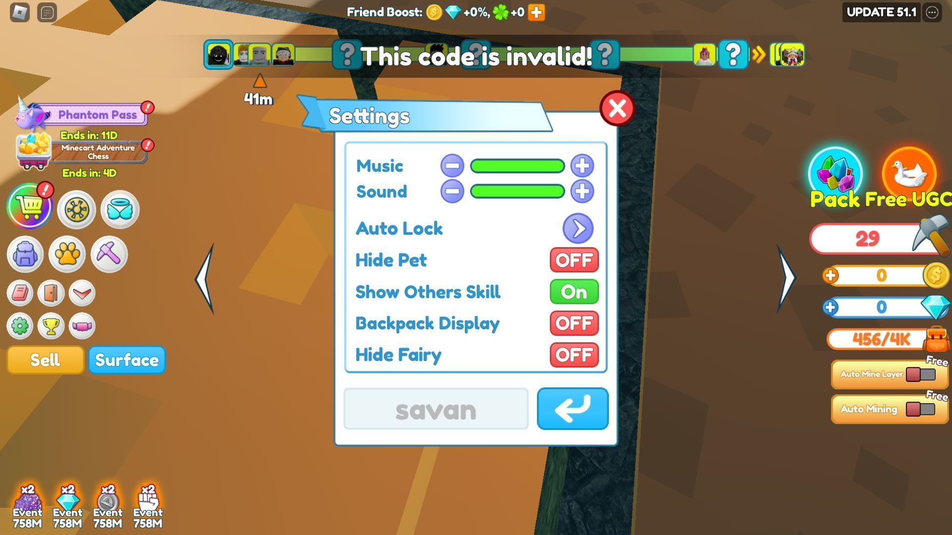Select the mask/face icon in sidebar
Screen dimensions: 952x535
coord(84,325)
